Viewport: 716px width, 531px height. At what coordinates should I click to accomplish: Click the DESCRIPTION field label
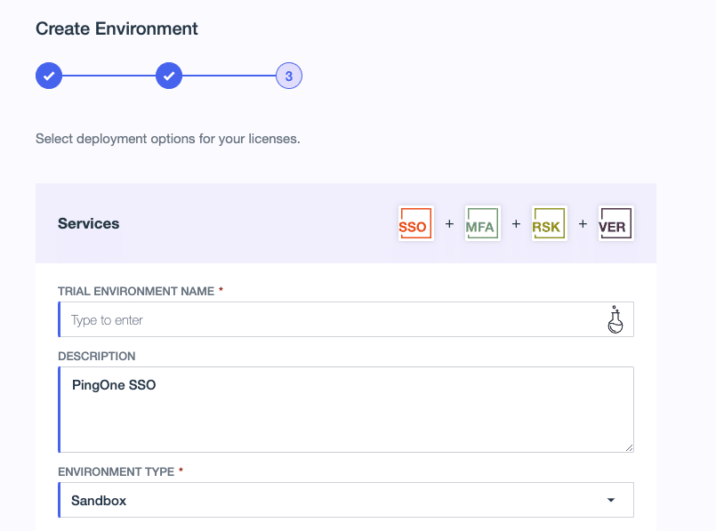click(x=97, y=356)
